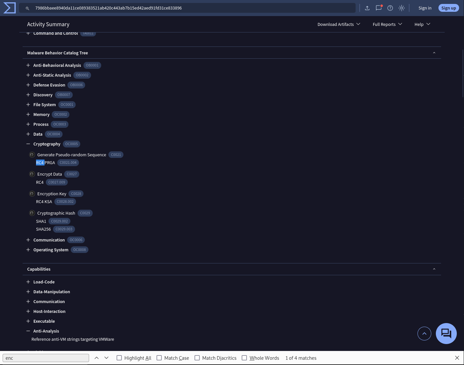Open the chat bubble widget

pos(446,334)
